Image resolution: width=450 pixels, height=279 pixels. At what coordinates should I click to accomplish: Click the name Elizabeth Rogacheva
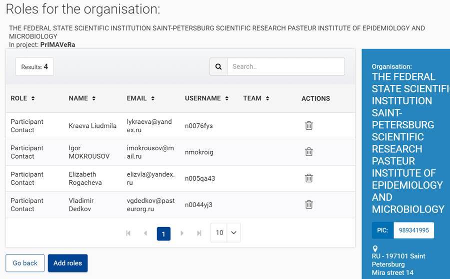85,179
